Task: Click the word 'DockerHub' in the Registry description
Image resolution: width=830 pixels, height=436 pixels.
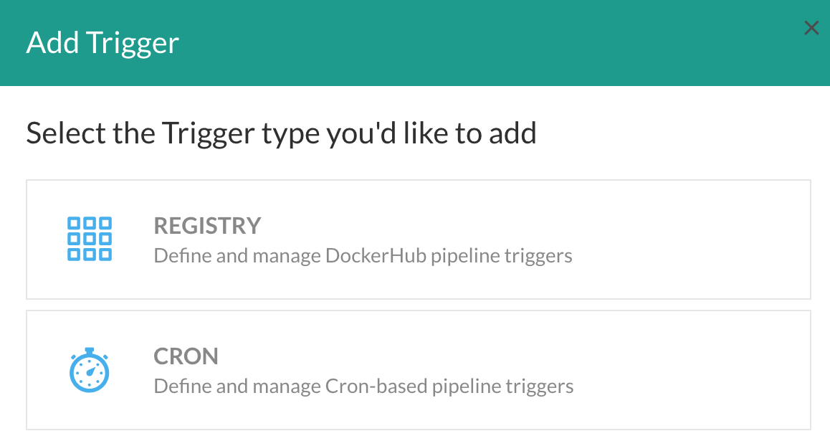Action: [x=376, y=256]
